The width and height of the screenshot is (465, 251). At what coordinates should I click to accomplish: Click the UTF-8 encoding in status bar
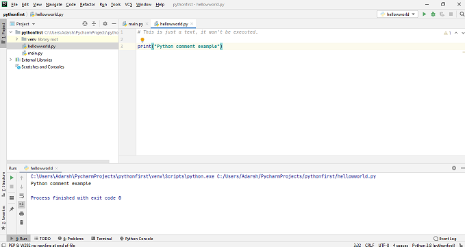[x=384, y=246]
